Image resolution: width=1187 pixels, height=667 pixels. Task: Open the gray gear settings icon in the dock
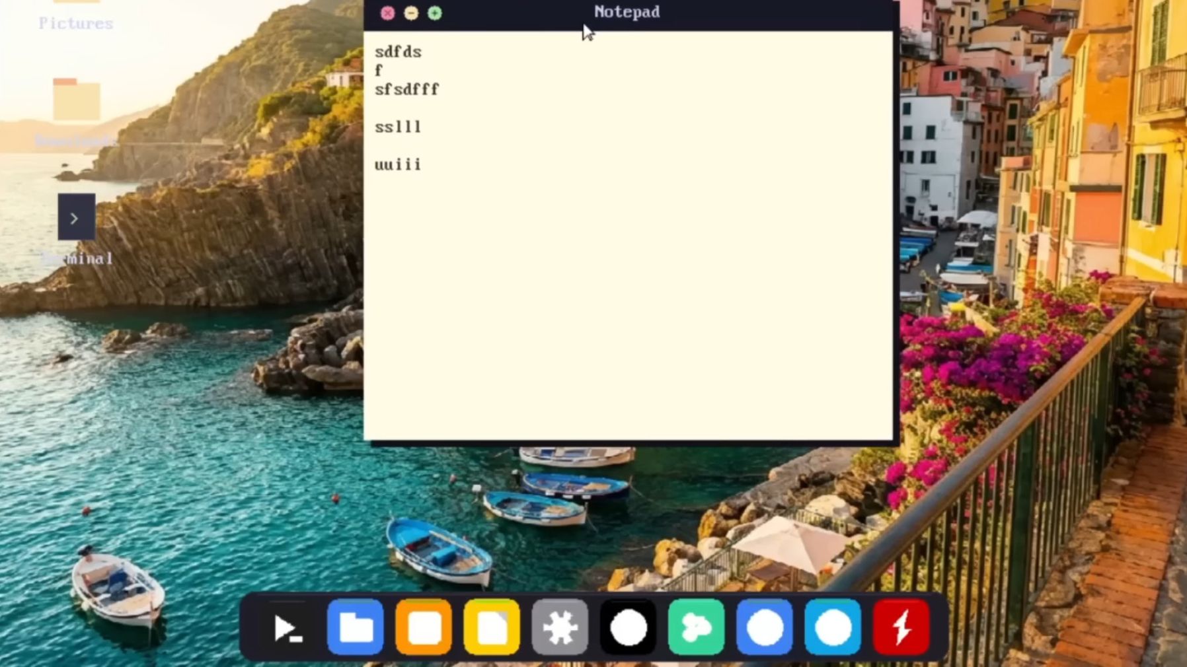pos(560,627)
